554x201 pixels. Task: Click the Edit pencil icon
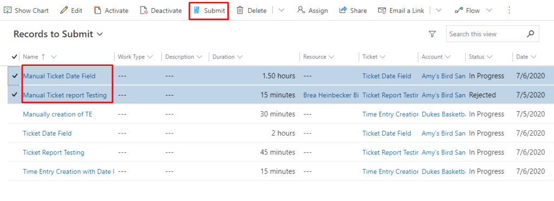coord(64,11)
